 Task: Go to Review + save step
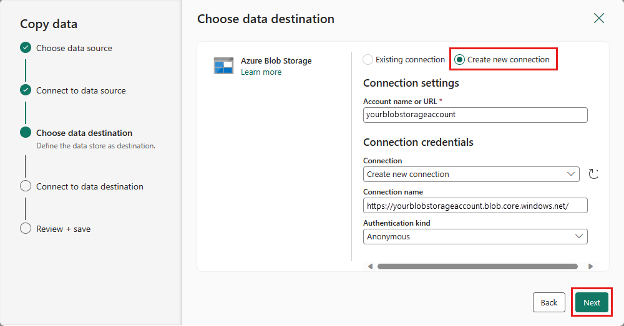pos(63,229)
